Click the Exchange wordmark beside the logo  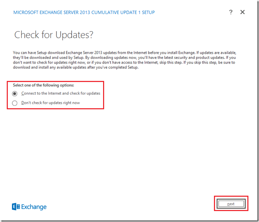tap(34, 207)
